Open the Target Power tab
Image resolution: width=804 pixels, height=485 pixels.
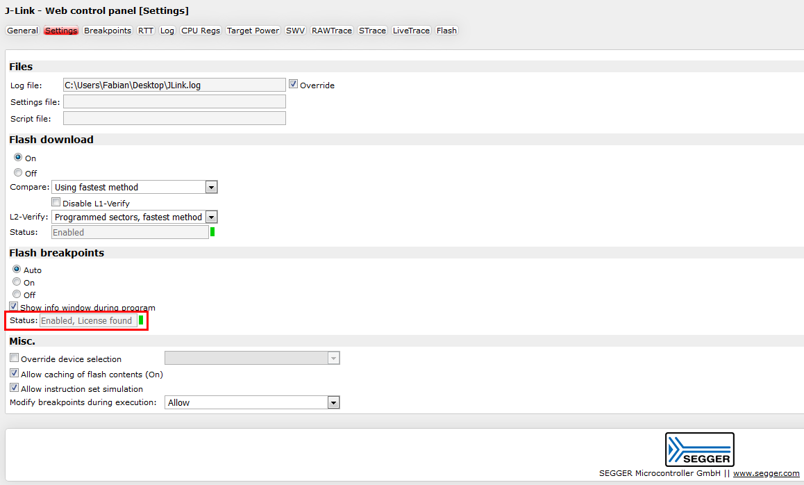coord(253,31)
